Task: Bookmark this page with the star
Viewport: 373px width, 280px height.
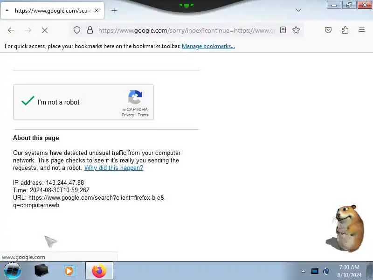Action: (x=296, y=30)
